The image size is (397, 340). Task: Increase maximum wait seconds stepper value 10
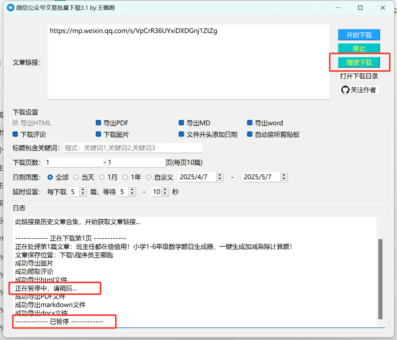165,190
